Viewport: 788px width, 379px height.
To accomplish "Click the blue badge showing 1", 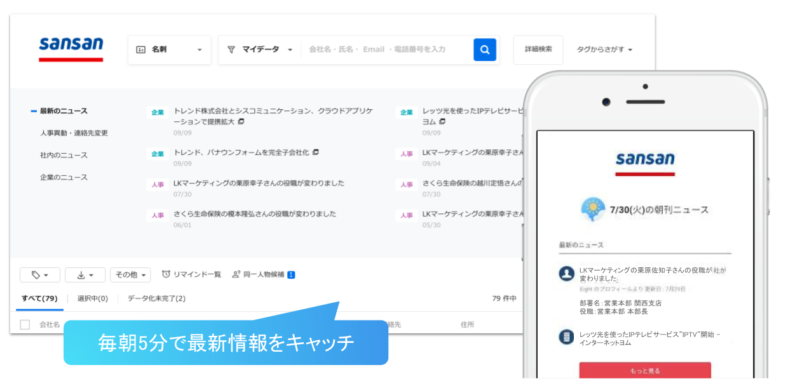I will (x=291, y=275).
